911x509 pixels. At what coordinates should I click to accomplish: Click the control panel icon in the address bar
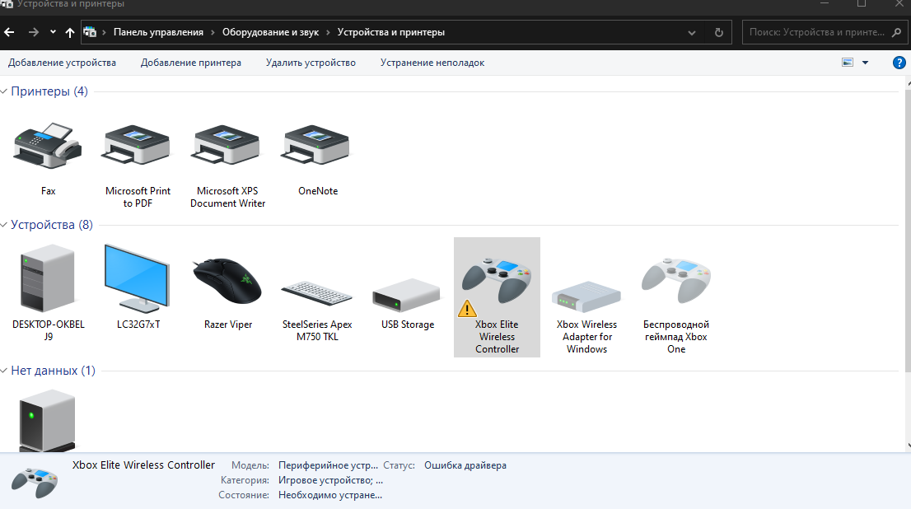(x=90, y=33)
